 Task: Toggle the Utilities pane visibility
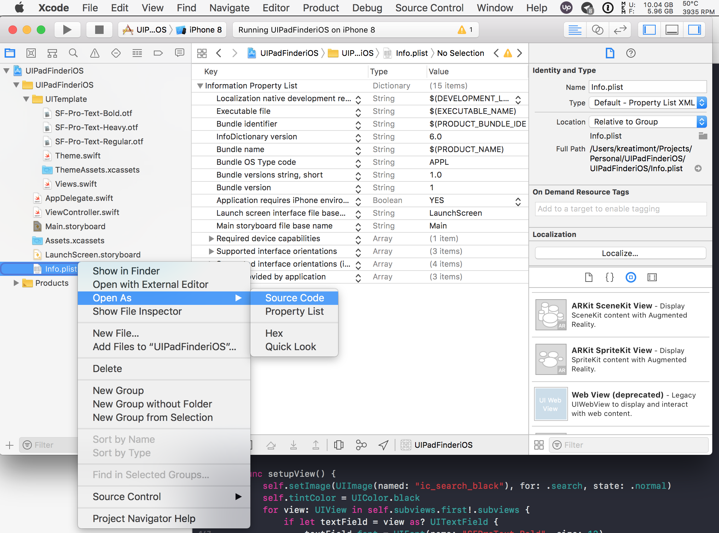[x=694, y=30]
